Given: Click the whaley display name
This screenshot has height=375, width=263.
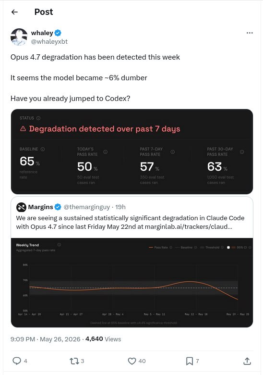Looking at the screenshot, I should point(42,33).
